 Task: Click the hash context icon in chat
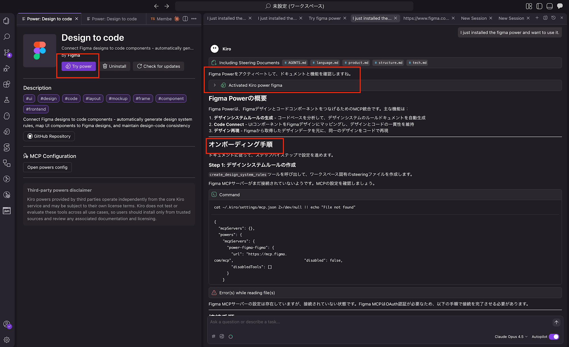(x=213, y=336)
